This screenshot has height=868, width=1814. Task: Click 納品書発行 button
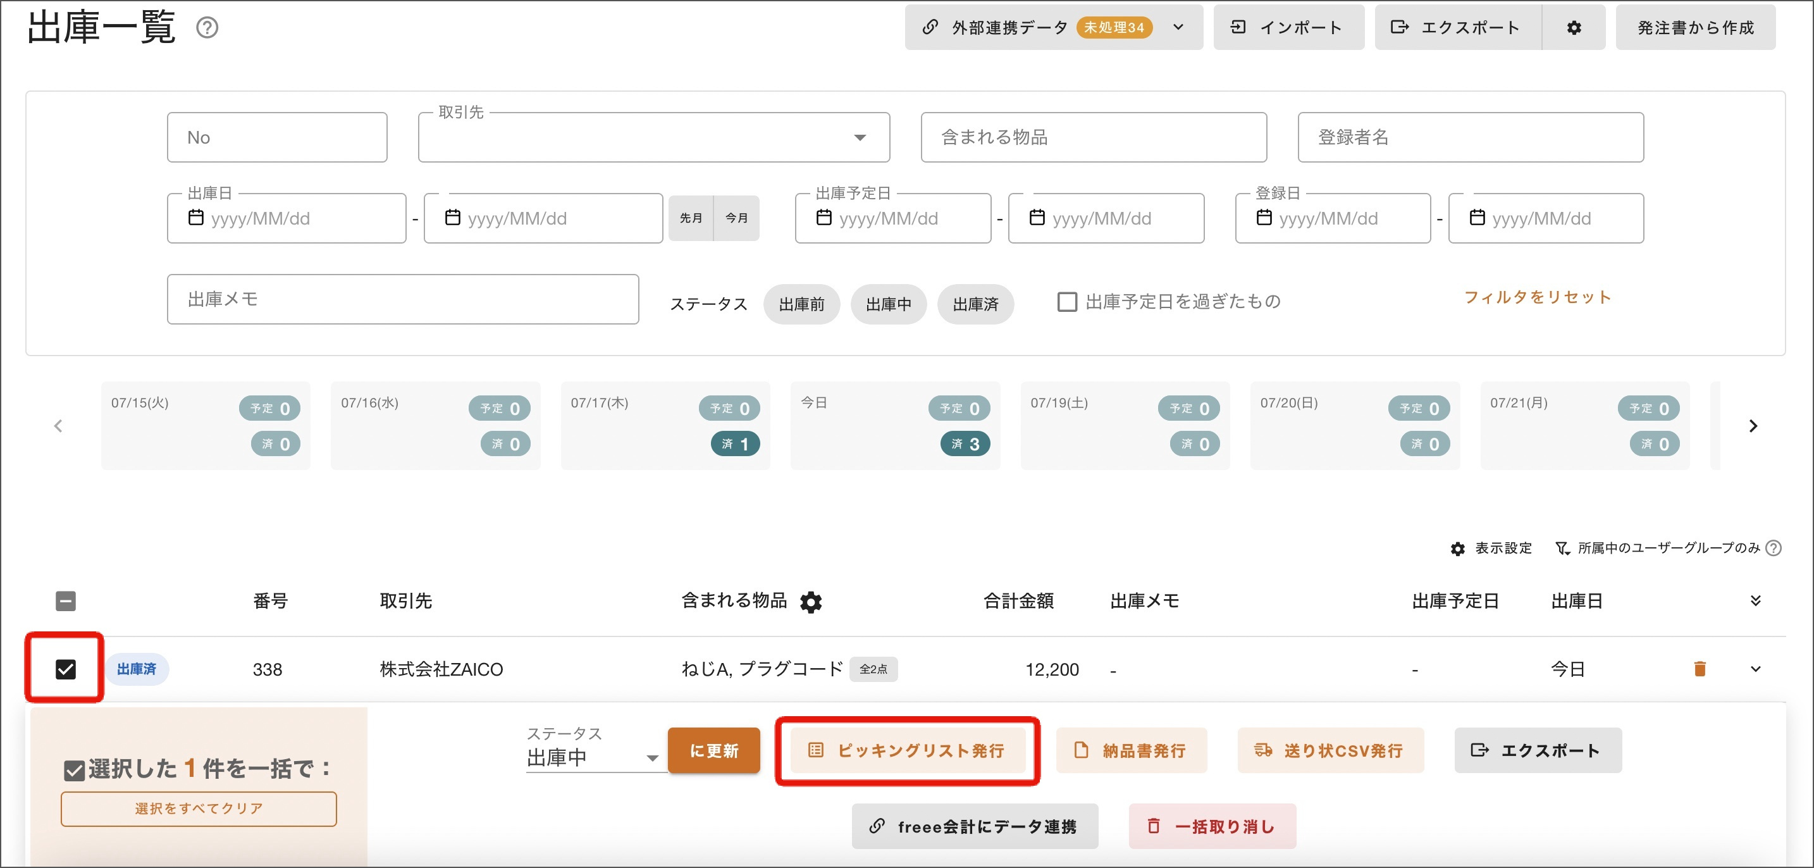pyautogui.click(x=1131, y=750)
